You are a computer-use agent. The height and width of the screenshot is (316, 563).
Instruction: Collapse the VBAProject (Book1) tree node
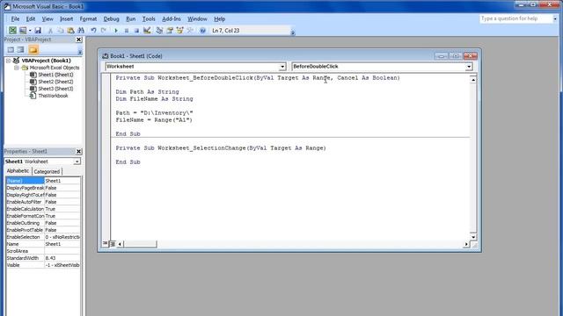[8, 61]
